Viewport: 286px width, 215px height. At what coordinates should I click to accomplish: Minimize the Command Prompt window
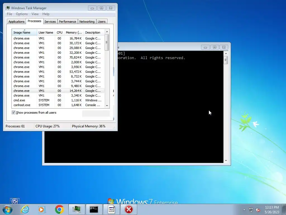[x=205, y=47]
